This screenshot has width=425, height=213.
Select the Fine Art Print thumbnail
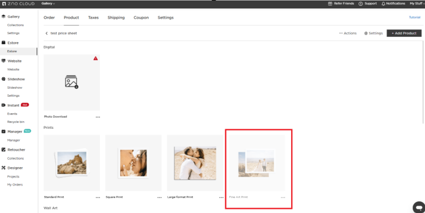(x=257, y=163)
